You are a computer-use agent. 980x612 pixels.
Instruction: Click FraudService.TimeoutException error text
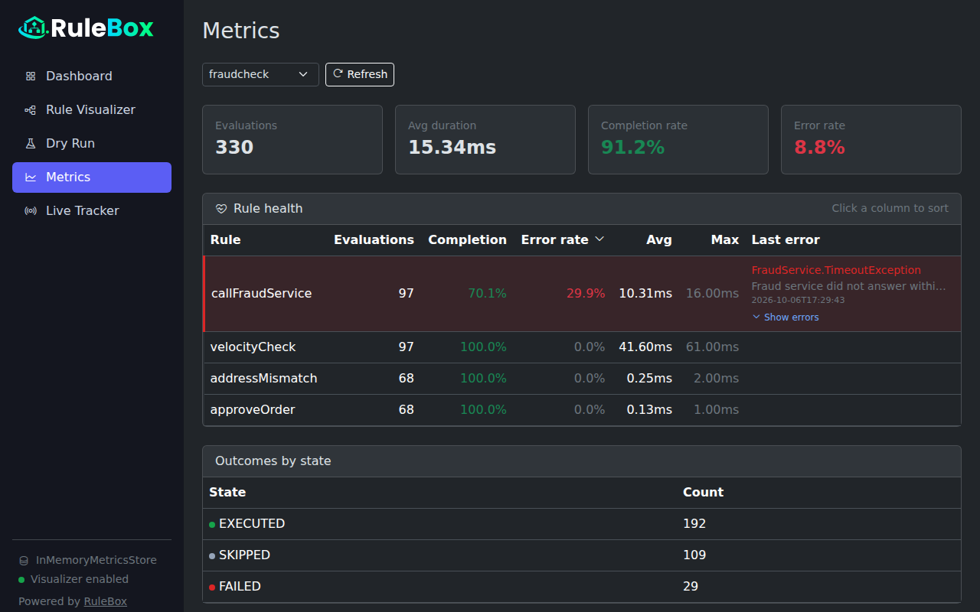tap(836, 270)
